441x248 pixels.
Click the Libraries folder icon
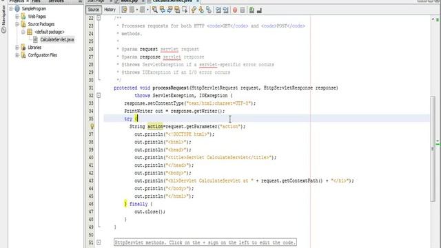tap(23, 48)
